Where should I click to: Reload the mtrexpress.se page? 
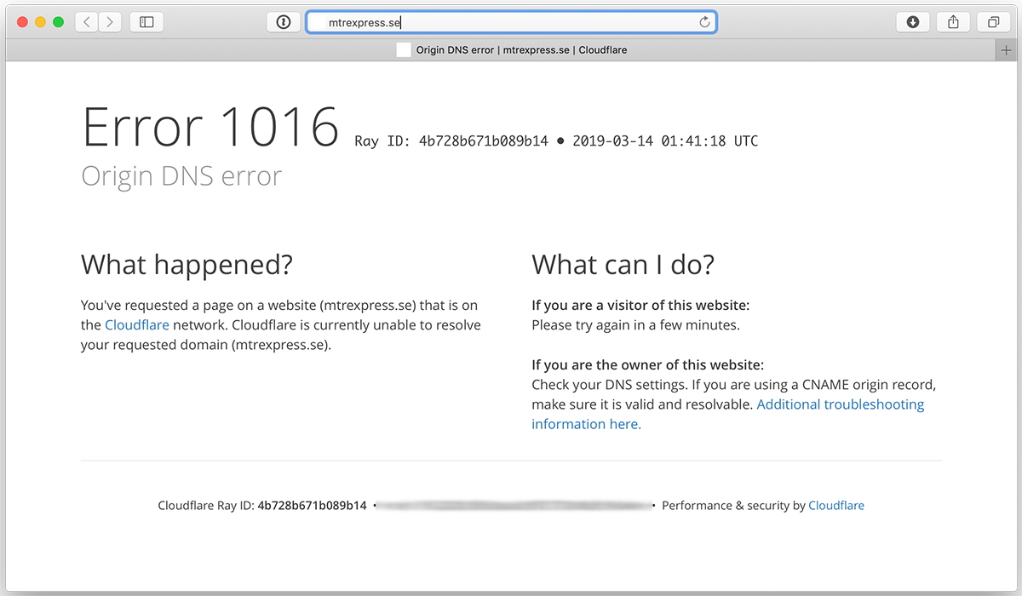tap(704, 22)
